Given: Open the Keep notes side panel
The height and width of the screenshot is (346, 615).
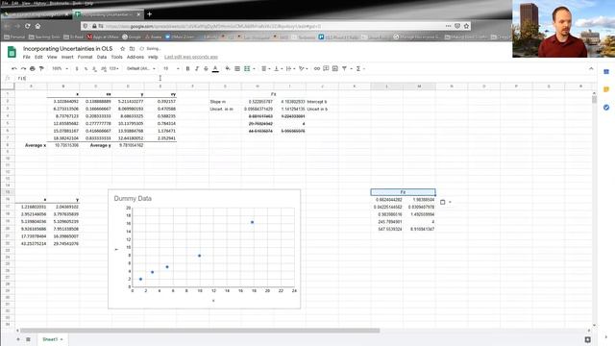Looking at the screenshot, I should pos(606,89).
